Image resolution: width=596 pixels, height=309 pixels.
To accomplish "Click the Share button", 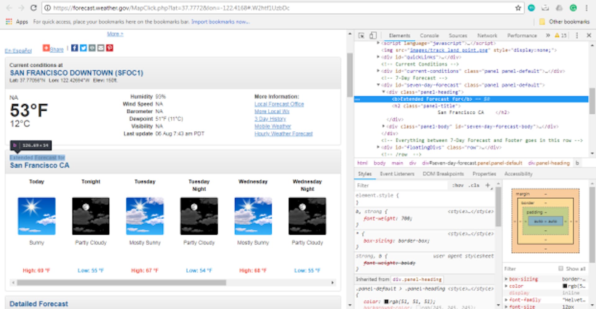I will 53,49.
